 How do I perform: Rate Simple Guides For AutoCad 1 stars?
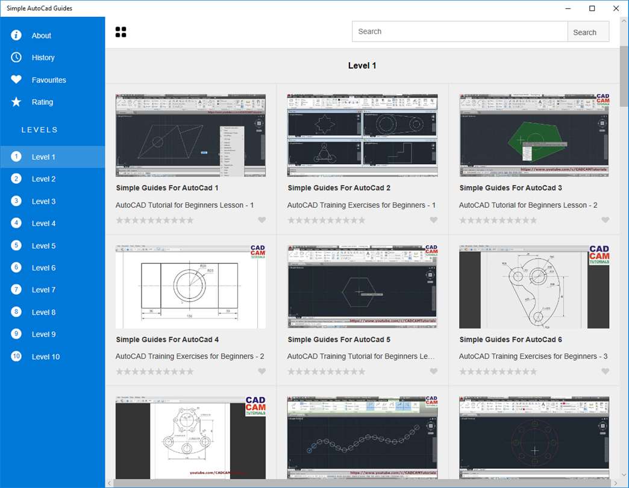tap(155, 220)
